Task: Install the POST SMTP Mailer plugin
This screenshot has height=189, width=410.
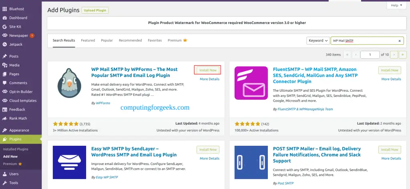Action: [390, 149]
